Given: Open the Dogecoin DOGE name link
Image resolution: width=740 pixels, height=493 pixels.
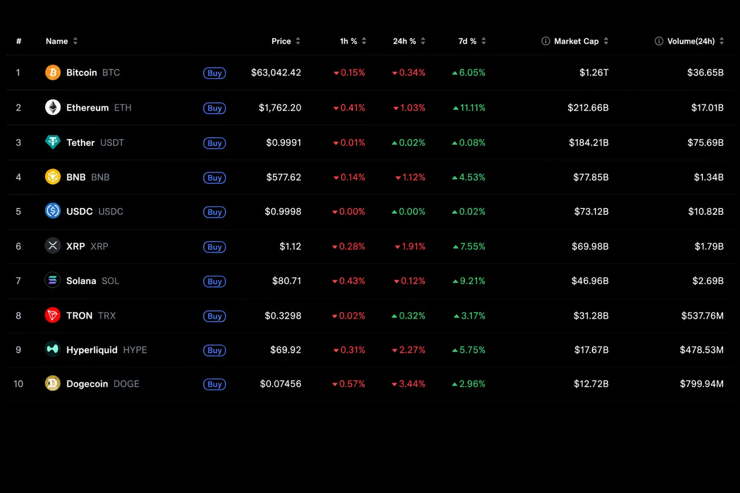Looking at the screenshot, I should (x=103, y=384).
